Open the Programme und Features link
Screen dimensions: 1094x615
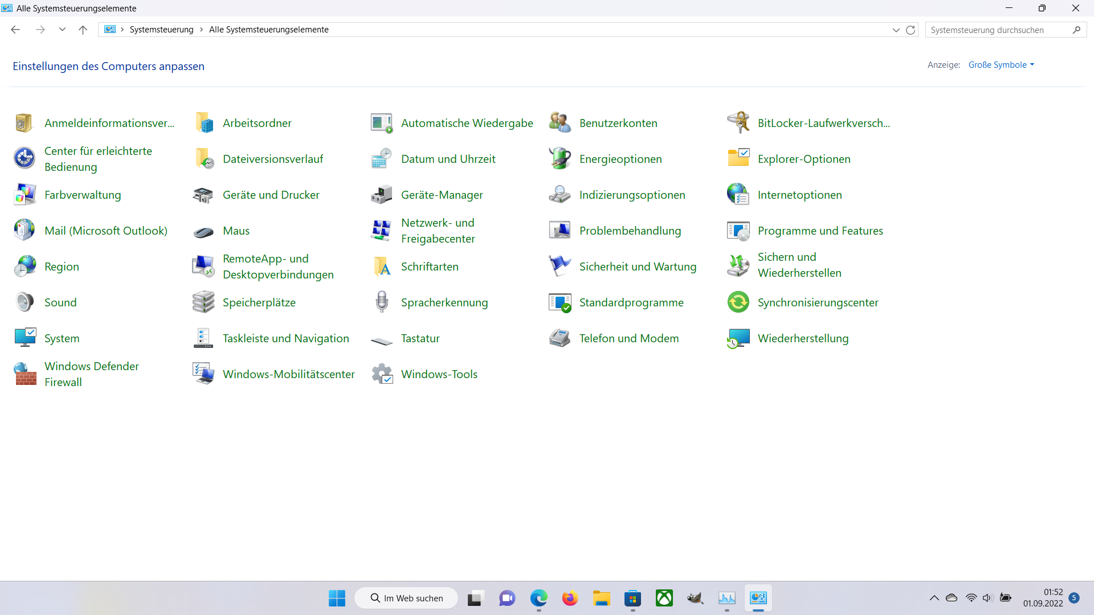coord(820,231)
